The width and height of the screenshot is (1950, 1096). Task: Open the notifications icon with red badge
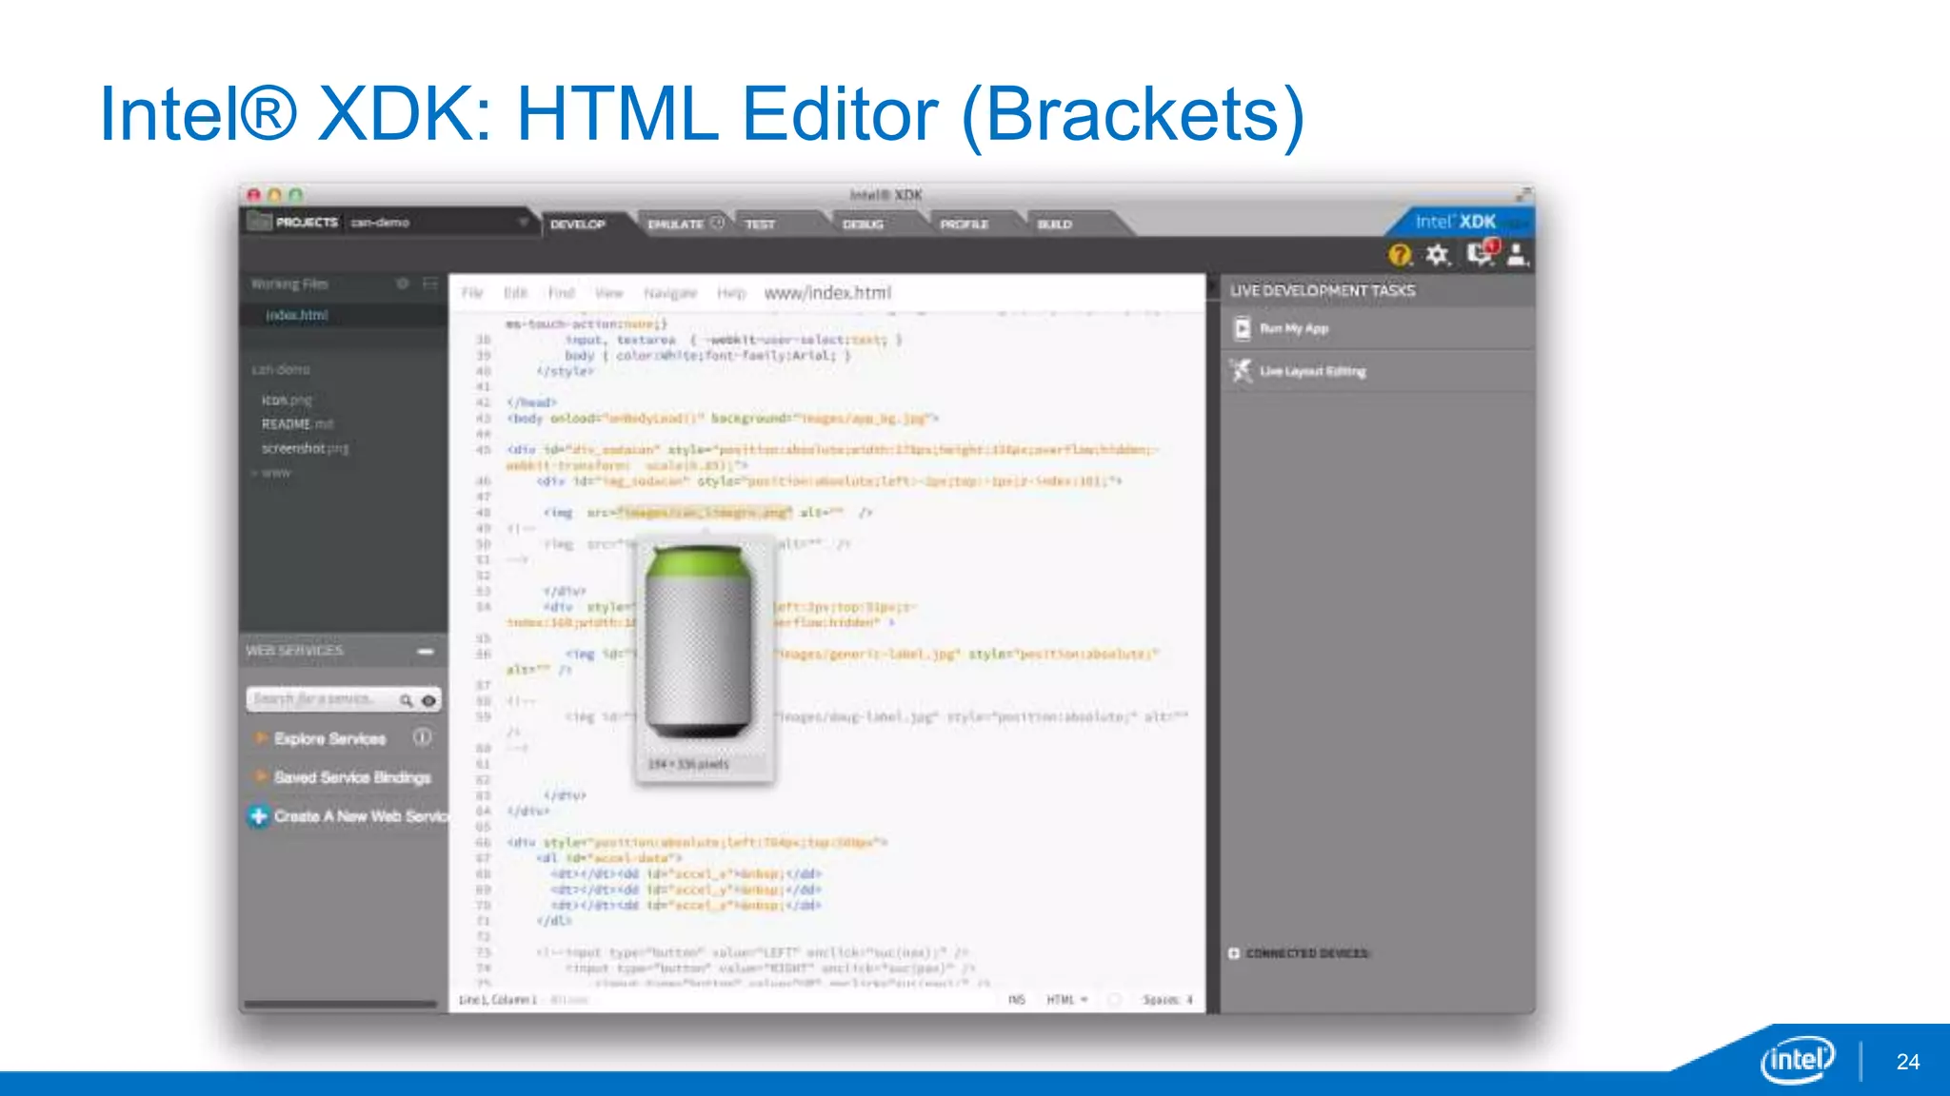(x=1482, y=253)
